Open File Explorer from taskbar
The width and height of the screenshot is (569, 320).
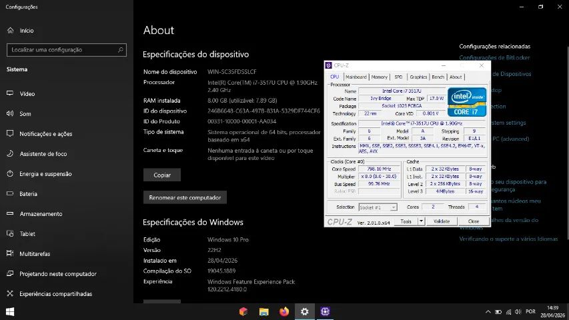[x=263, y=311]
